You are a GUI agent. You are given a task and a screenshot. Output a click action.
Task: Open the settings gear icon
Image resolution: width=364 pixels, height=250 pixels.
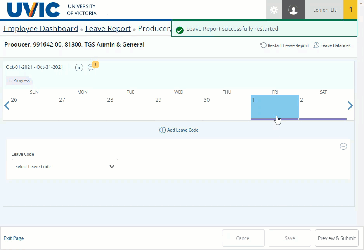[274, 10]
